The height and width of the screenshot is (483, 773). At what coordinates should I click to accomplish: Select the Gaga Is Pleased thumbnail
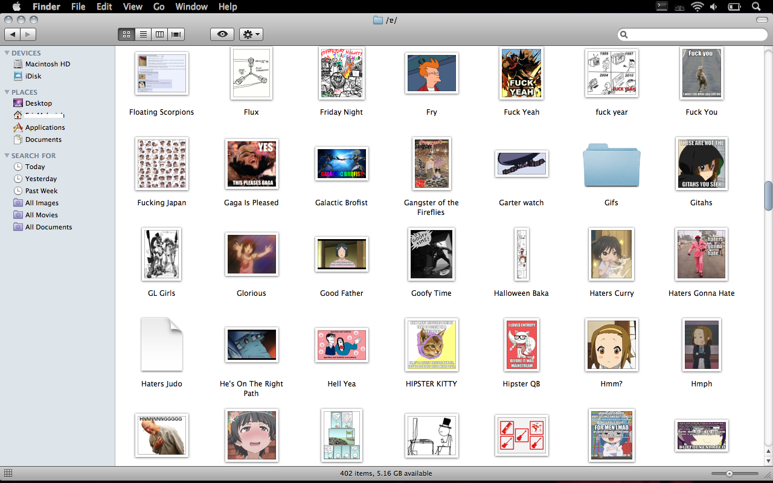click(x=251, y=164)
